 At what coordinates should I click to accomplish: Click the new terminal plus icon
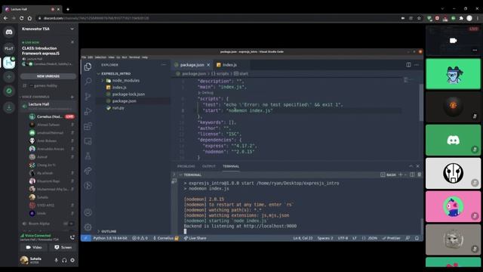[401, 175]
